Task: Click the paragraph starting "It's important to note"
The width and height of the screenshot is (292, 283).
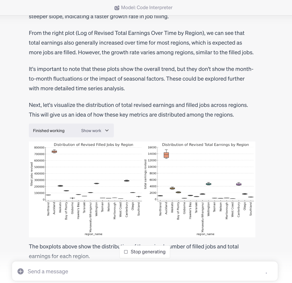Action: point(141,79)
